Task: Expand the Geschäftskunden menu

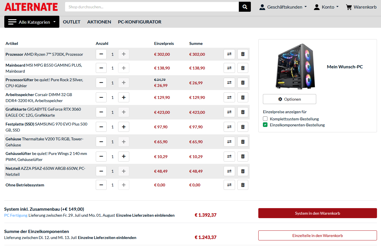Action: tap(283, 7)
